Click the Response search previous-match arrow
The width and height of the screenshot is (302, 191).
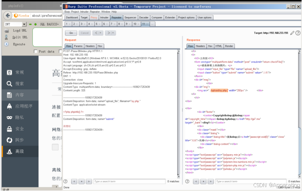(196, 181)
